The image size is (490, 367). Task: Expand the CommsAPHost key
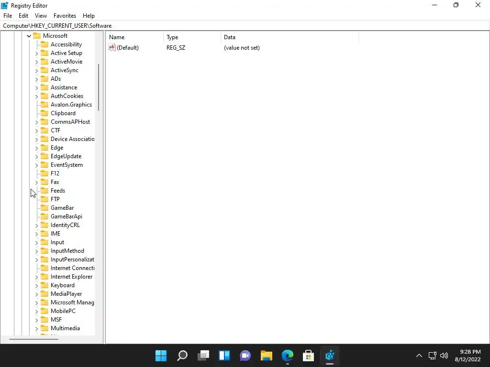click(x=36, y=122)
